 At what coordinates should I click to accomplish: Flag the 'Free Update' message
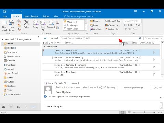(154, 52)
